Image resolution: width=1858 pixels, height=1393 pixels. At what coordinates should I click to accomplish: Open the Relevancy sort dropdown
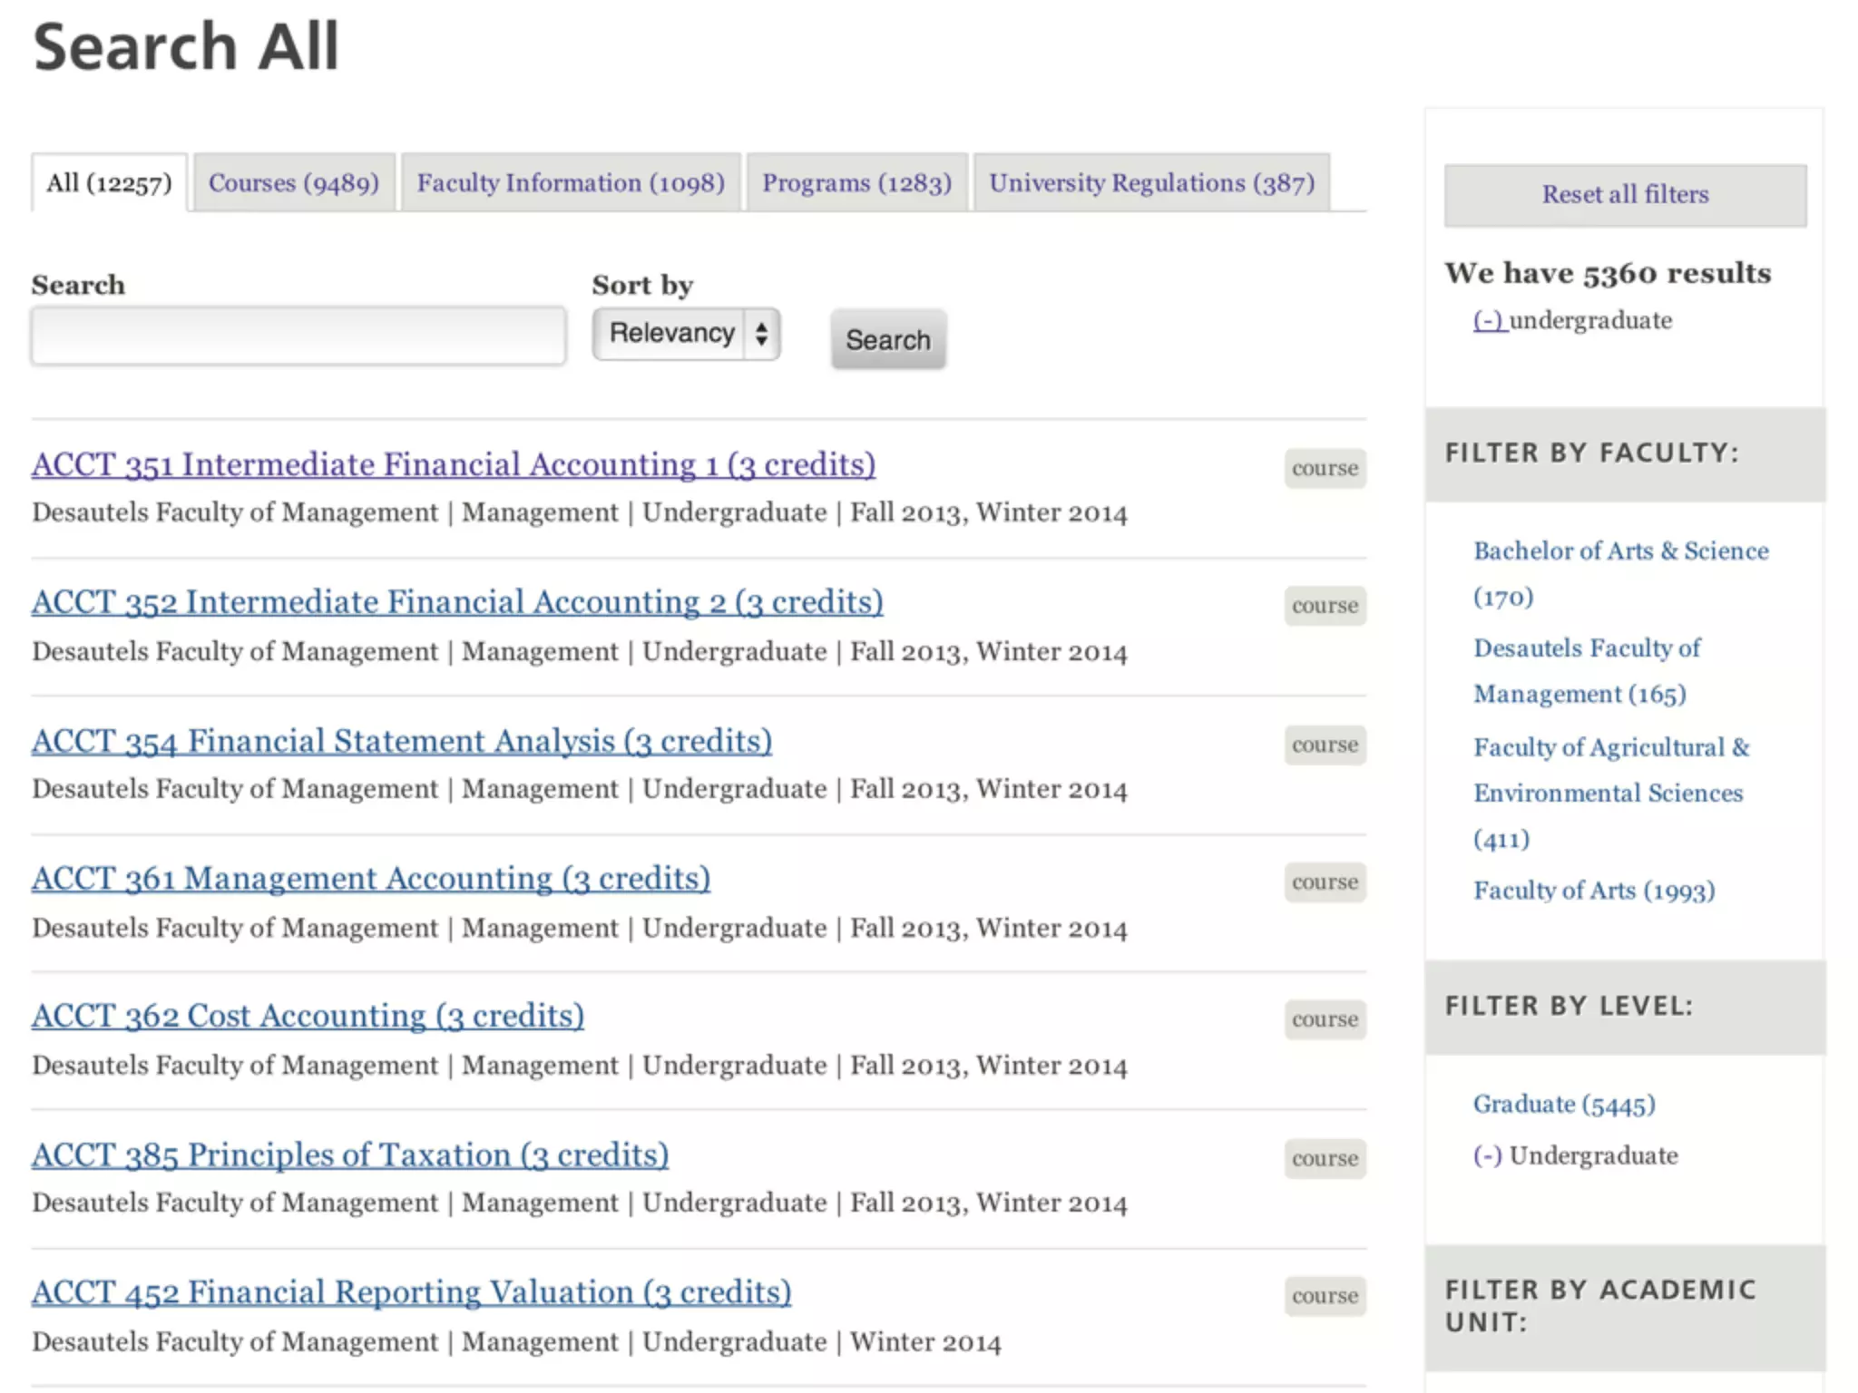[686, 334]
